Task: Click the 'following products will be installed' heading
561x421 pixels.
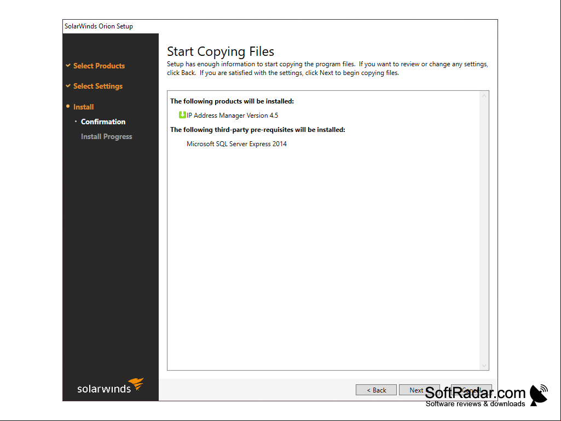Action: (x=232, y=101)
